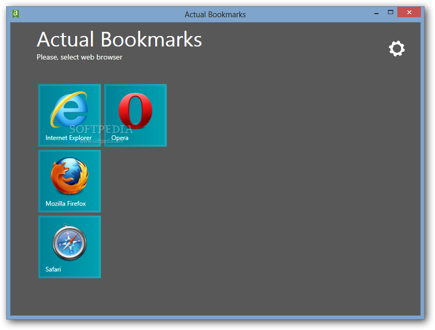Open the Safari browser tile
This screenshot has height=330, width=435.
pyautogui.click(x=70, y=247)
